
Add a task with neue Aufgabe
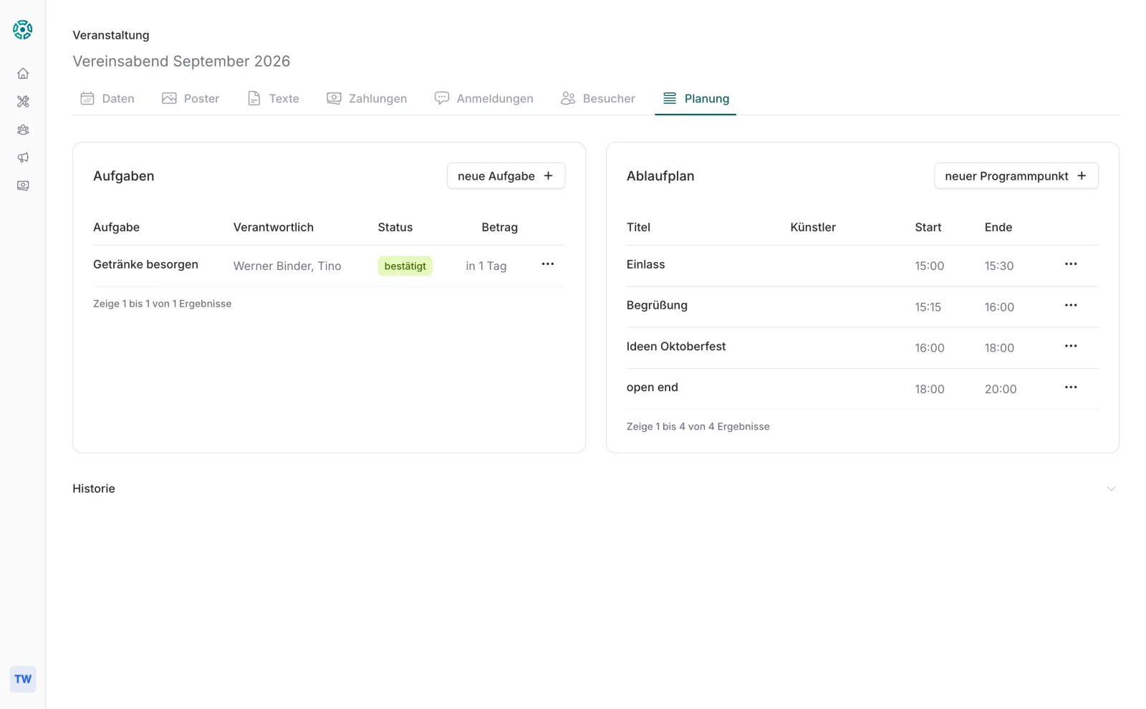(506, 176)
